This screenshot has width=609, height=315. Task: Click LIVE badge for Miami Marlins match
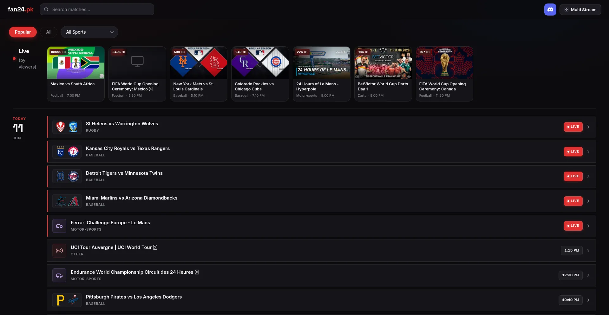[x=573, y=201]
